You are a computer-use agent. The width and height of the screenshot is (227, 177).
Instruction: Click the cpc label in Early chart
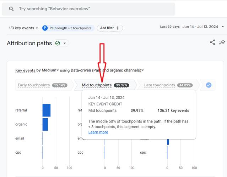tap(18, 153)
